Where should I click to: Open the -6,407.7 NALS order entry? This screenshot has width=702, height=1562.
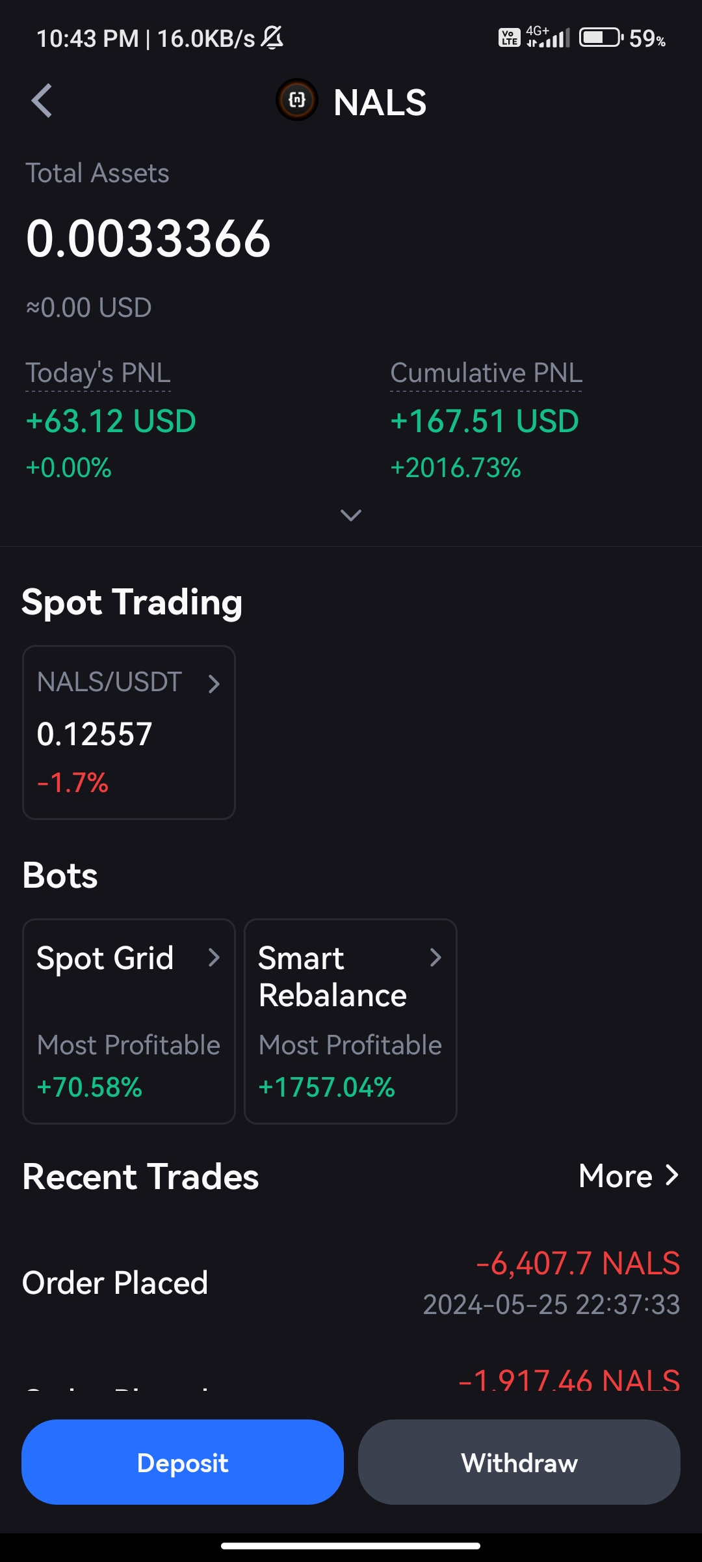351,1283
